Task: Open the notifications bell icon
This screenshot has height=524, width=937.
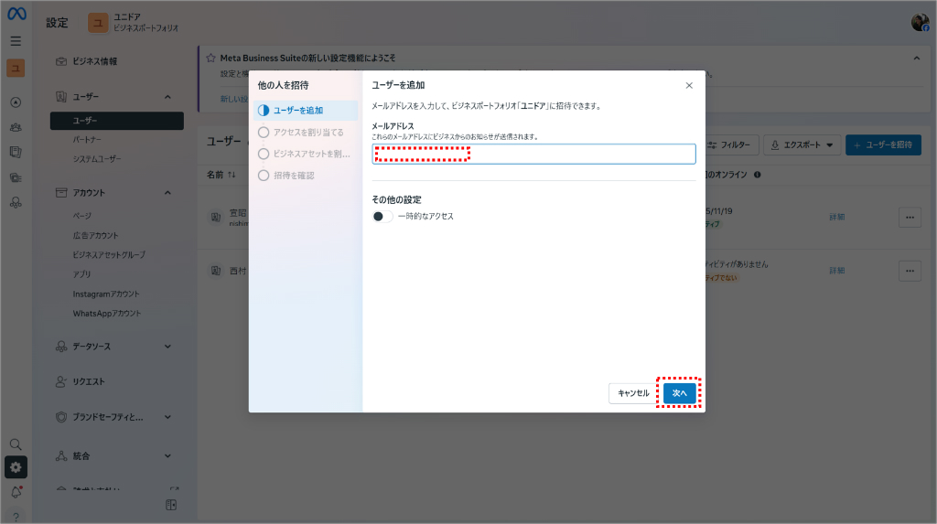Action: point(16,492)
